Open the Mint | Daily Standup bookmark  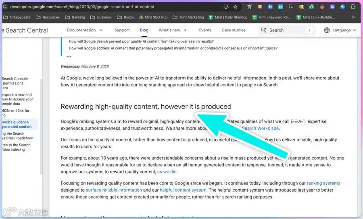click(228, 17)
